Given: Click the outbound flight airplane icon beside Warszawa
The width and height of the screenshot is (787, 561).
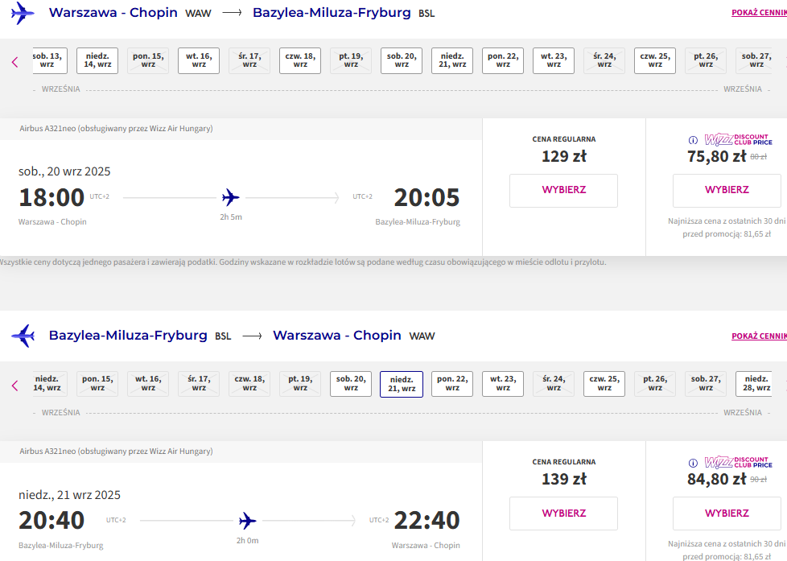Looking at the screenshot, I should pyautogui.click(x=23, y=13).
